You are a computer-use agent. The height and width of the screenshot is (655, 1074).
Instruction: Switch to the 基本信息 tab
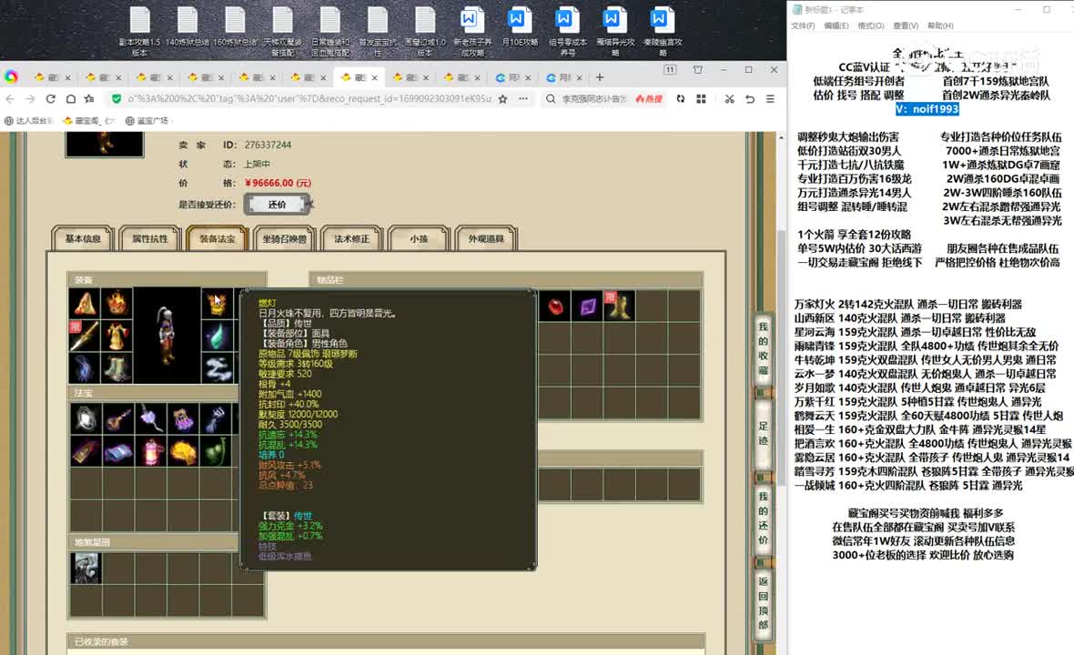pyautogui.click(x=83, y=239)
